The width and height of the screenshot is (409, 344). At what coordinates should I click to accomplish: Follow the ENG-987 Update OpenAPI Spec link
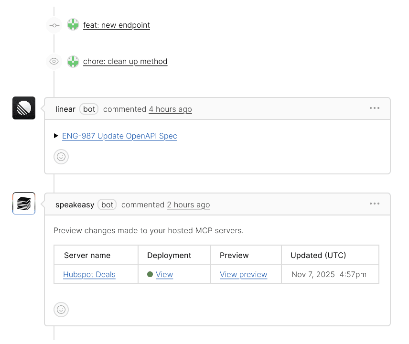pos(119,136)
